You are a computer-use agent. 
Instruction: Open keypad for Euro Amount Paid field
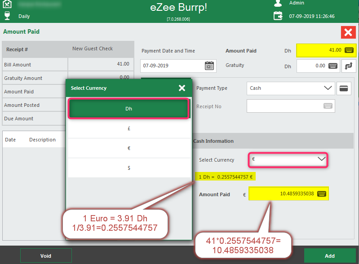click(x=322, y=194)
